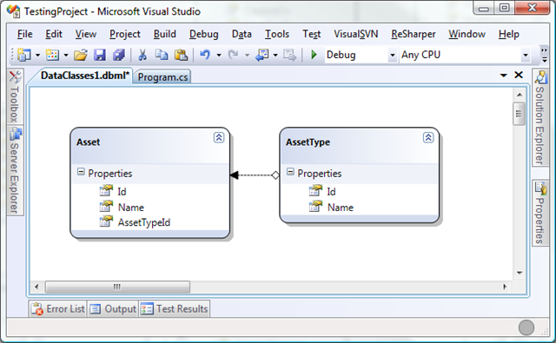Screen dimensions: 556x343
Task: Save the file with the floppy disk icon
Action: click(x=100, y=55)
